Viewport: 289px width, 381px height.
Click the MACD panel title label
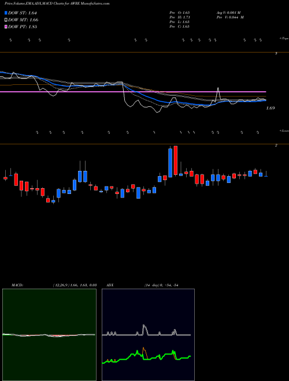(x=17, y=285)
